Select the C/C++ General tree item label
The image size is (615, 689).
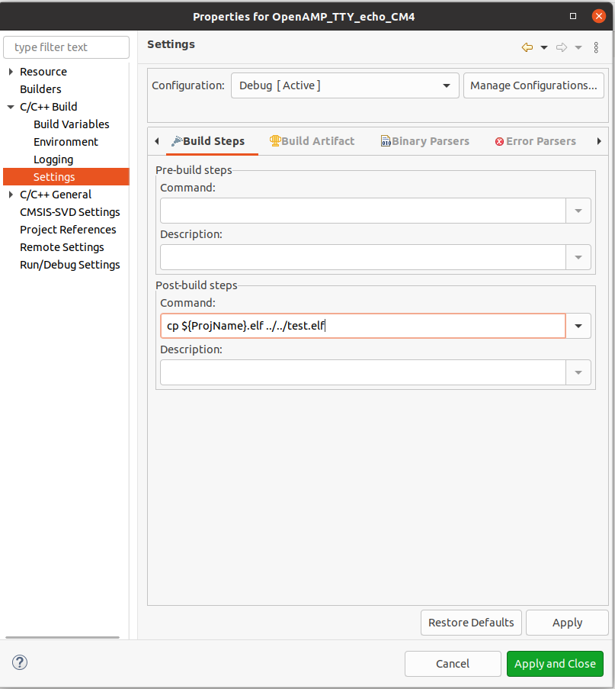(x=56, y=195)
